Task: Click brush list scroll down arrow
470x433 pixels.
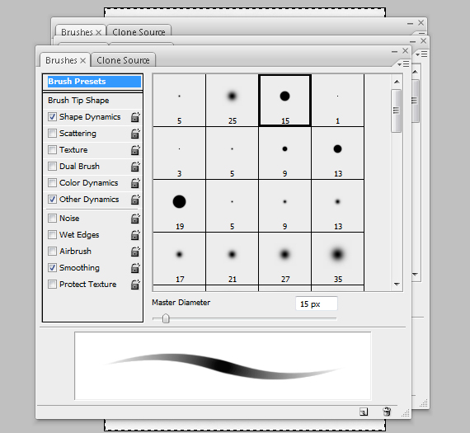Action: pos(397,284)
